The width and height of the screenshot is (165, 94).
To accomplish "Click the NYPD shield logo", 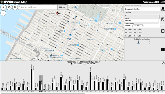I will click(x=2, y=2).
